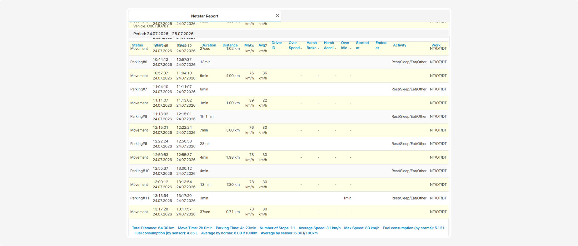Click the 7.30 km distance cell
The width and height of the screenshot is (578, 246).
pos(233,185)
